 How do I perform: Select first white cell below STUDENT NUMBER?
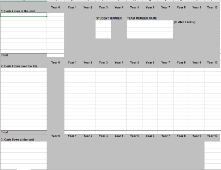103,22
